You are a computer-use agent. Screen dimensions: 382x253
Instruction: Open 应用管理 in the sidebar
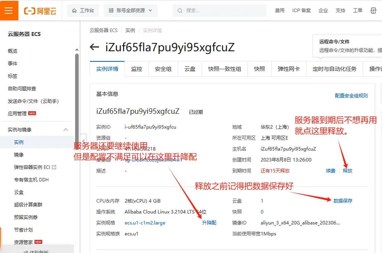tap(17, 113)
